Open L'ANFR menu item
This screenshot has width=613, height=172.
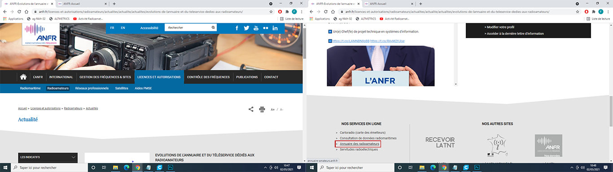38,77
